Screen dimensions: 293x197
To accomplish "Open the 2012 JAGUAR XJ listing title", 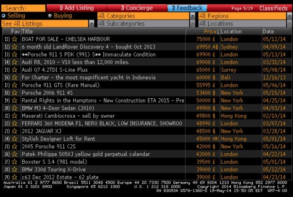I will (x=41, y=131).
